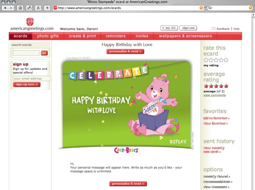Open the create & print tab

82,36
